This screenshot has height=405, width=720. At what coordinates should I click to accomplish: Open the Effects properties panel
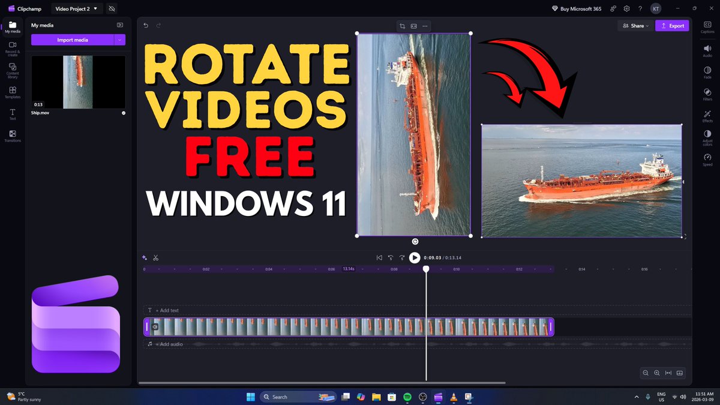(x=707, y=116)
